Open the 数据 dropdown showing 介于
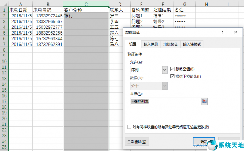 165,86
